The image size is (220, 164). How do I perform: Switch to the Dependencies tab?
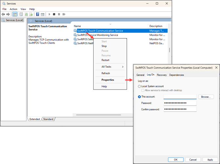pos(177,75)
